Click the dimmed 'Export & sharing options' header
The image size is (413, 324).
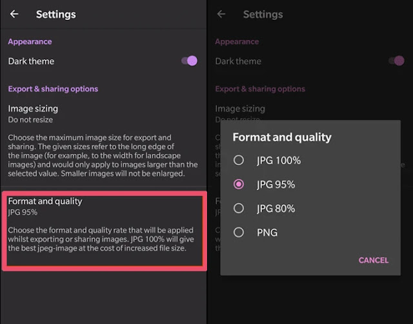[260, 89]
